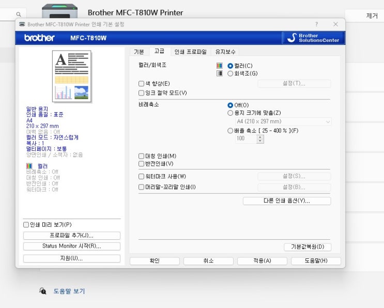Viewport: 384px width, 308px height.
Task: Click the scaling percent field showing 100
Action: click(x=246, y=139)
